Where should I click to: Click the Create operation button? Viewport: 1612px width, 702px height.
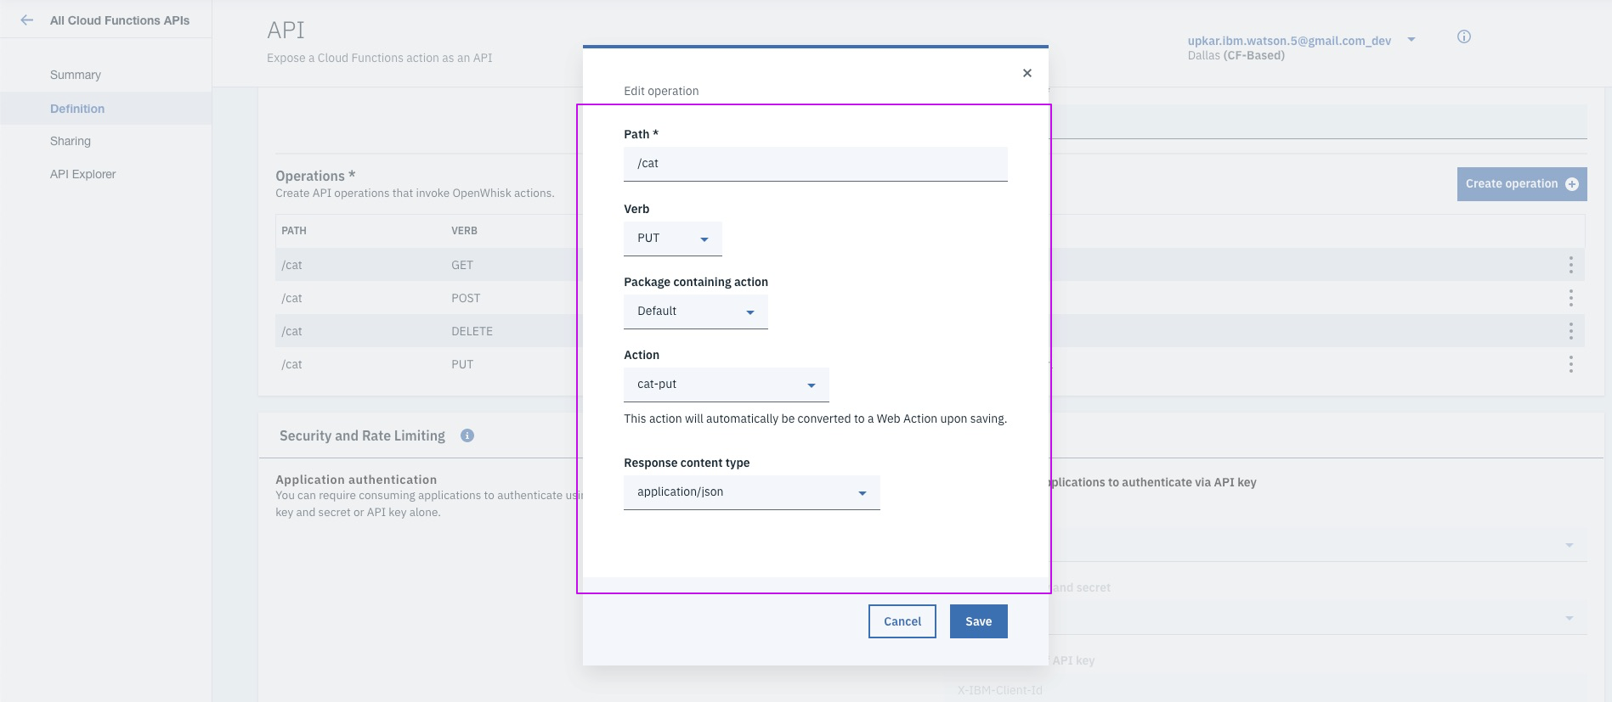(1522, 184)
